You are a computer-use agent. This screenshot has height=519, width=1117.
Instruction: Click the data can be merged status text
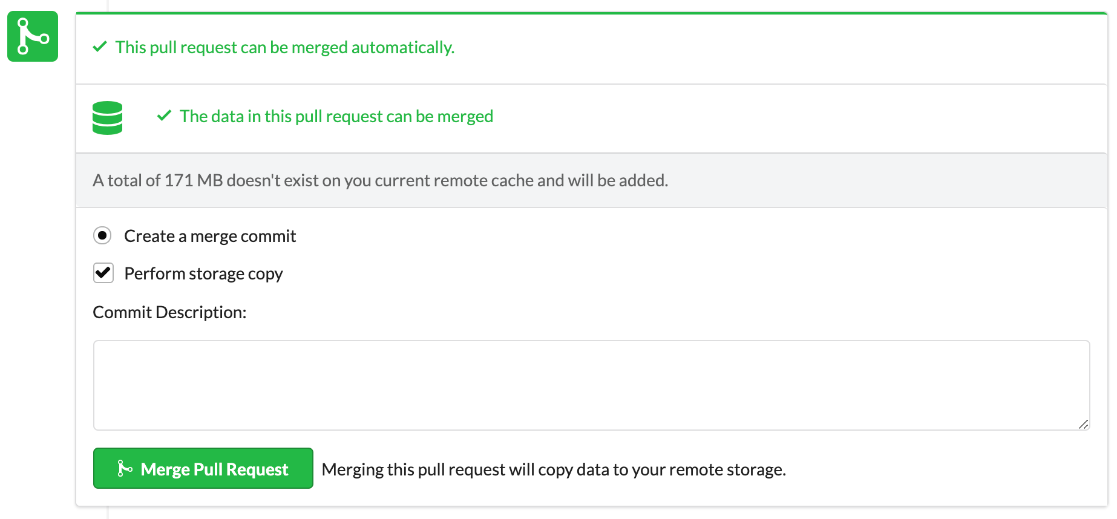click(x=336, y=116)
